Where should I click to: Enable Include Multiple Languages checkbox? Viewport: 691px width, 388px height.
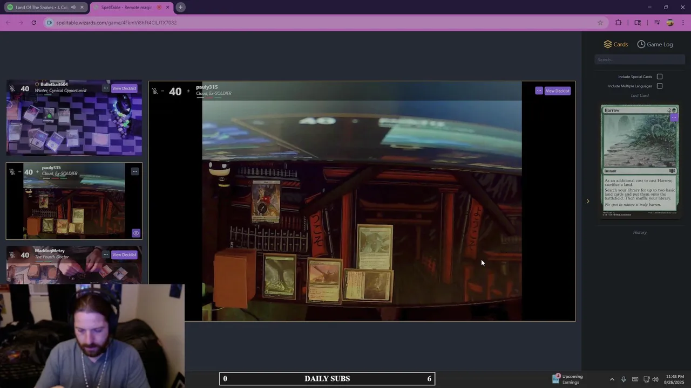[x=660, y=86]
